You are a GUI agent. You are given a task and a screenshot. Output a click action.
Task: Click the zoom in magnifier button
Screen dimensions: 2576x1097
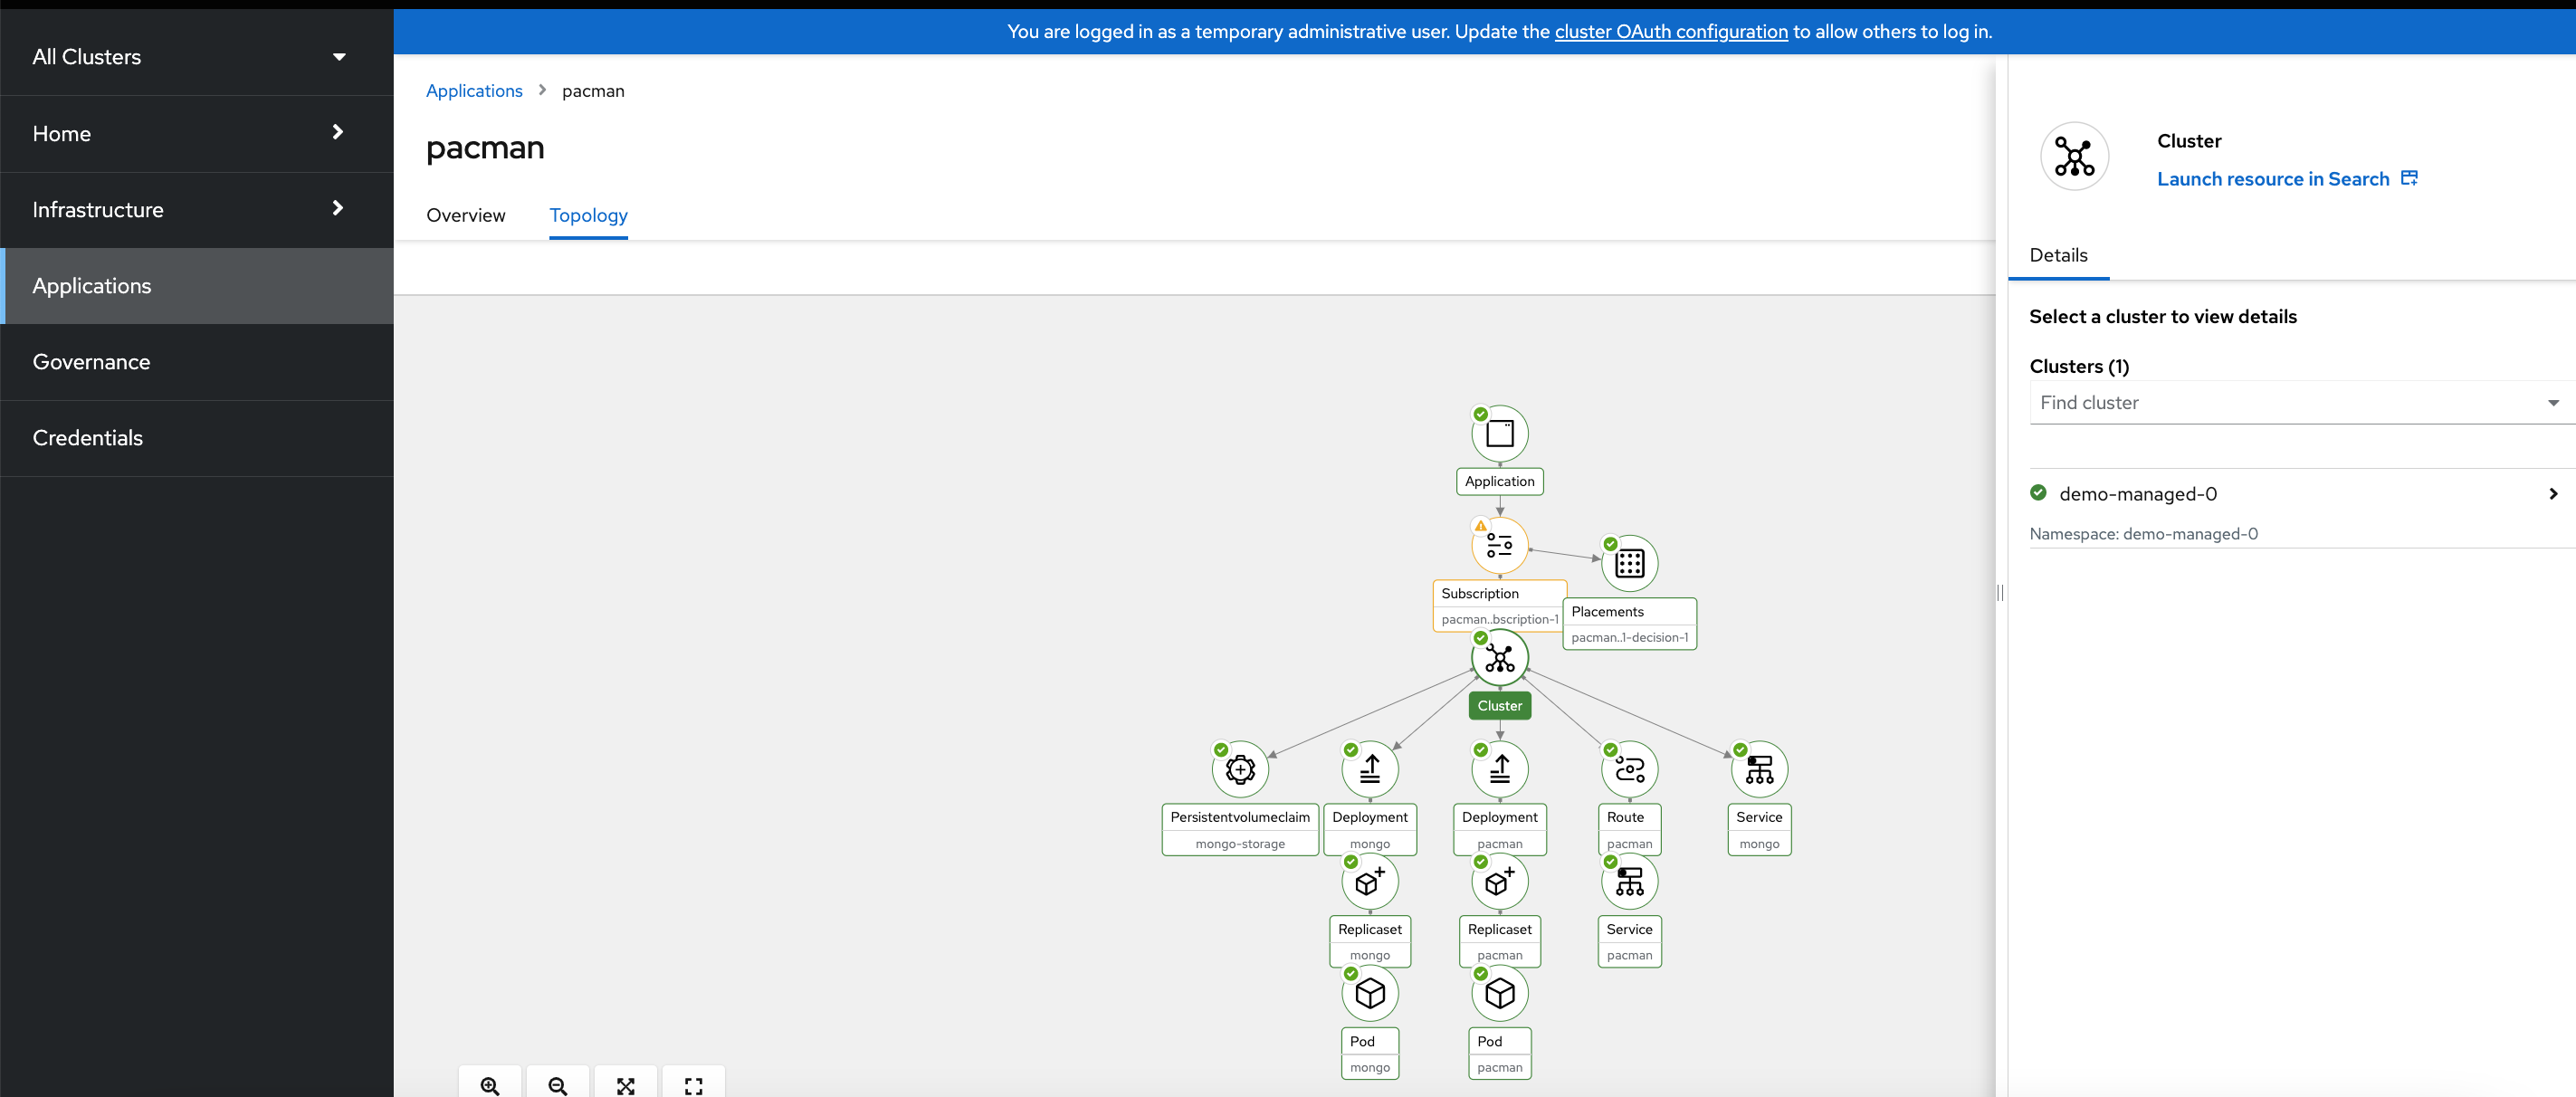490,1085
